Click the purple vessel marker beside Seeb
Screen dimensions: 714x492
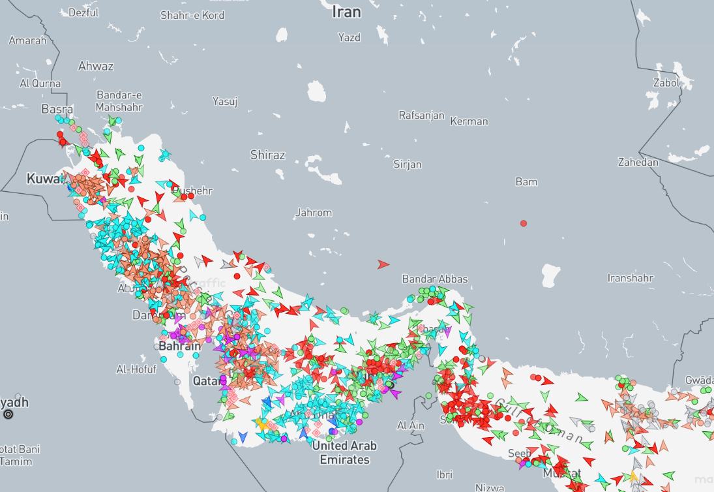523,464
